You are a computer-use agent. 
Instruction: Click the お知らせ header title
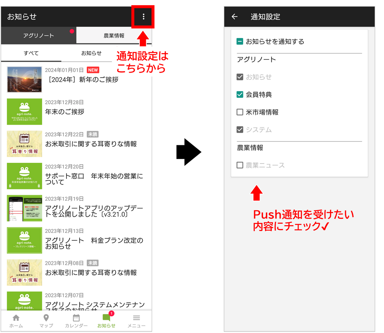coord(22,17)
